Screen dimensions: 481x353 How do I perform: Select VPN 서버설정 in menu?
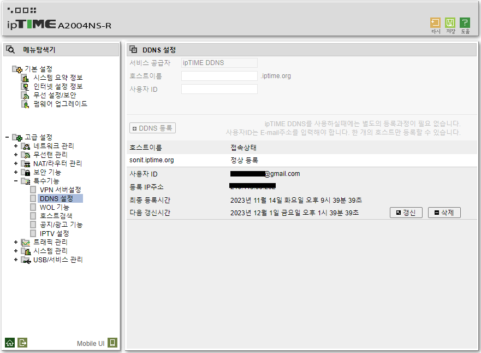coord(60,190)
